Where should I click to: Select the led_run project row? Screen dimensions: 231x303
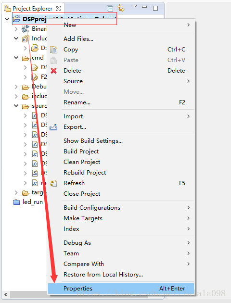(28, 202)
